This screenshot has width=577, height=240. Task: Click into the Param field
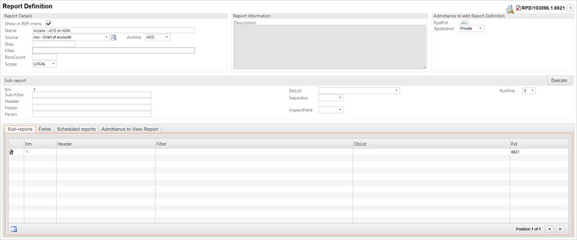tap(92, 114)
